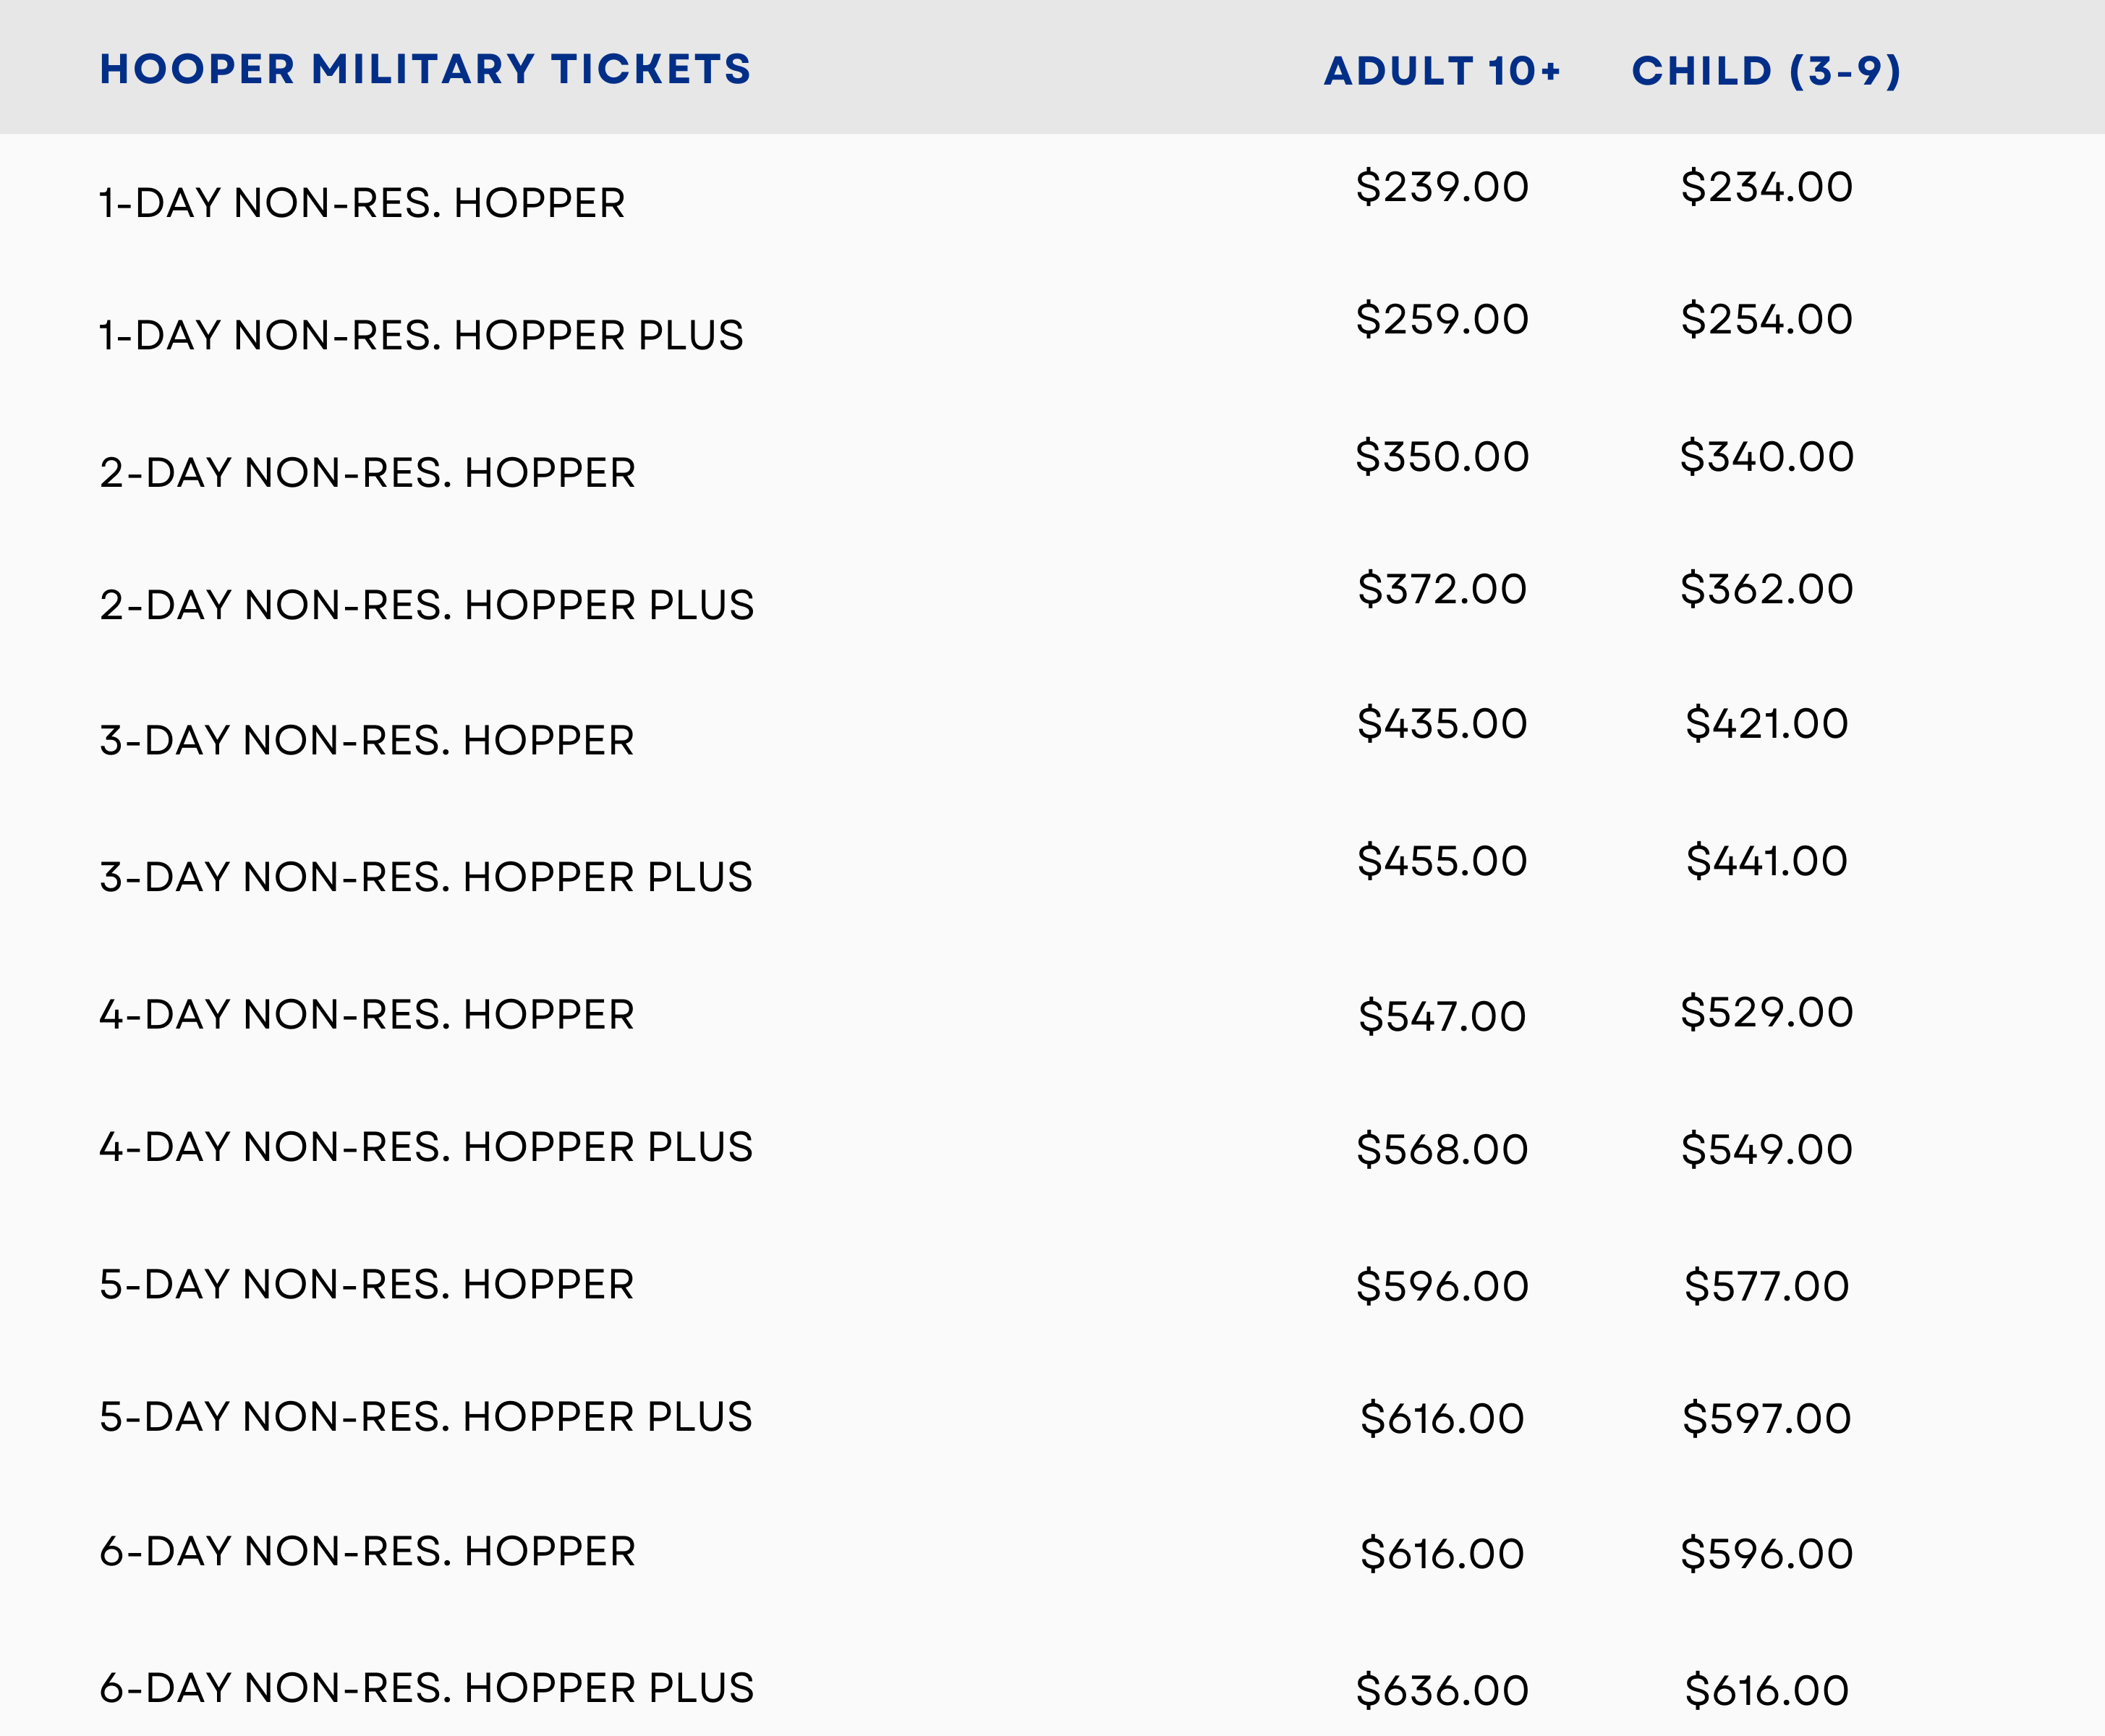Select the 4-Day Non-Res. Hopper row label
The image size is (2105, 1736).
[366, 1014]
